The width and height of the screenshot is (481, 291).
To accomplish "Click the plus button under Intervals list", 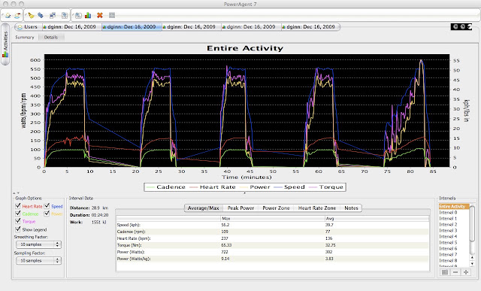I will click(466, 272).
